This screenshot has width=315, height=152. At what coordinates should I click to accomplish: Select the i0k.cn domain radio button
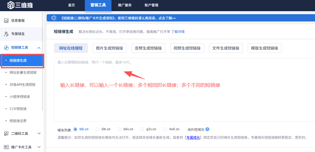97,129
